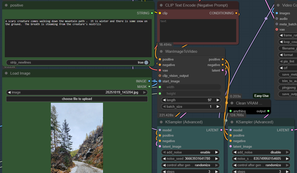Viewport: 297px width, 173px height.
Task: Collapse the positive node using its header dot
Action: [x=6, y=5]
